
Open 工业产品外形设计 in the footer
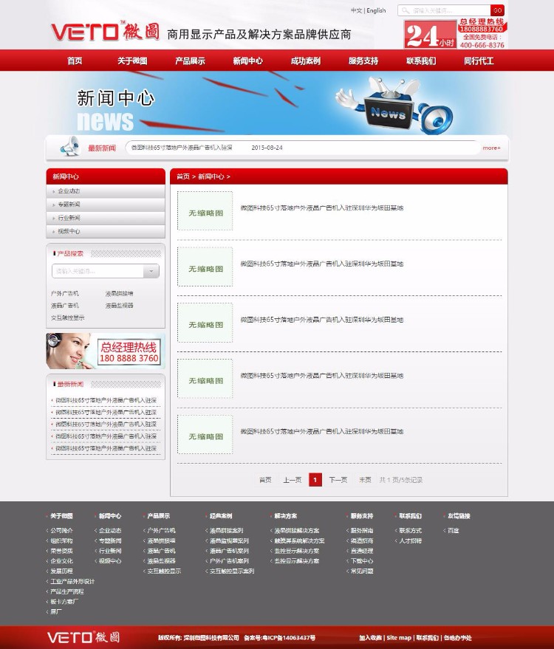(x=73, y=582)
